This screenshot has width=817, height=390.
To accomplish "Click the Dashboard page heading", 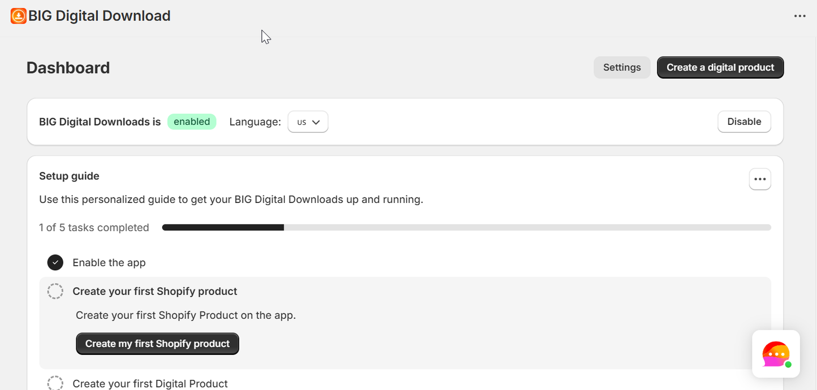I will coord(68,67).
